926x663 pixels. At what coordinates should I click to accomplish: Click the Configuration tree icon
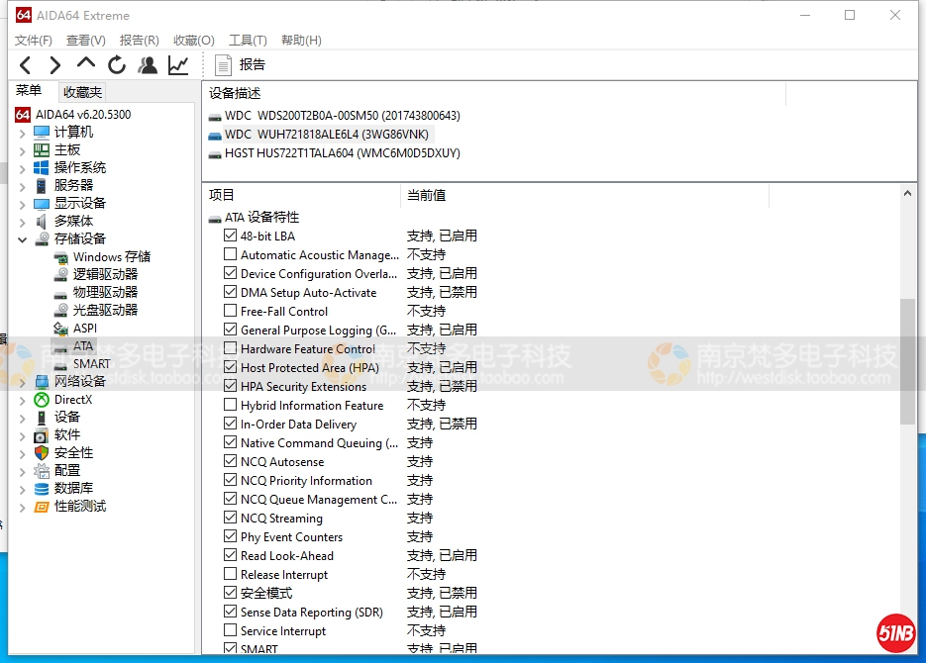[x=42, y=471]
